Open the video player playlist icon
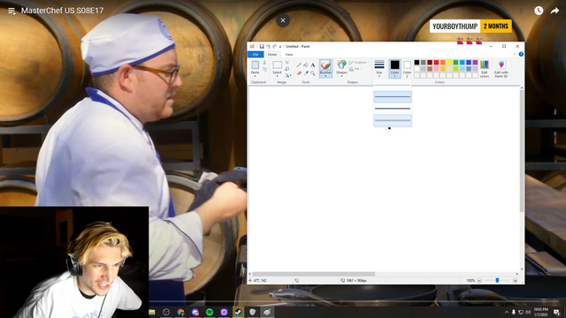 [x=11, y=11]
